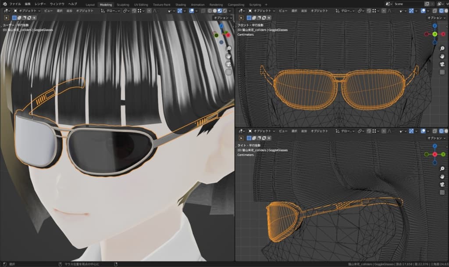This screenshot has width=449, height=267.
Task: Switch to the Sculpting workspace tab
Action: point(123,4)
